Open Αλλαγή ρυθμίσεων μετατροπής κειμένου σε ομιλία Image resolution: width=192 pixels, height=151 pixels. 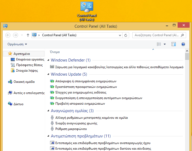[92, 118]
